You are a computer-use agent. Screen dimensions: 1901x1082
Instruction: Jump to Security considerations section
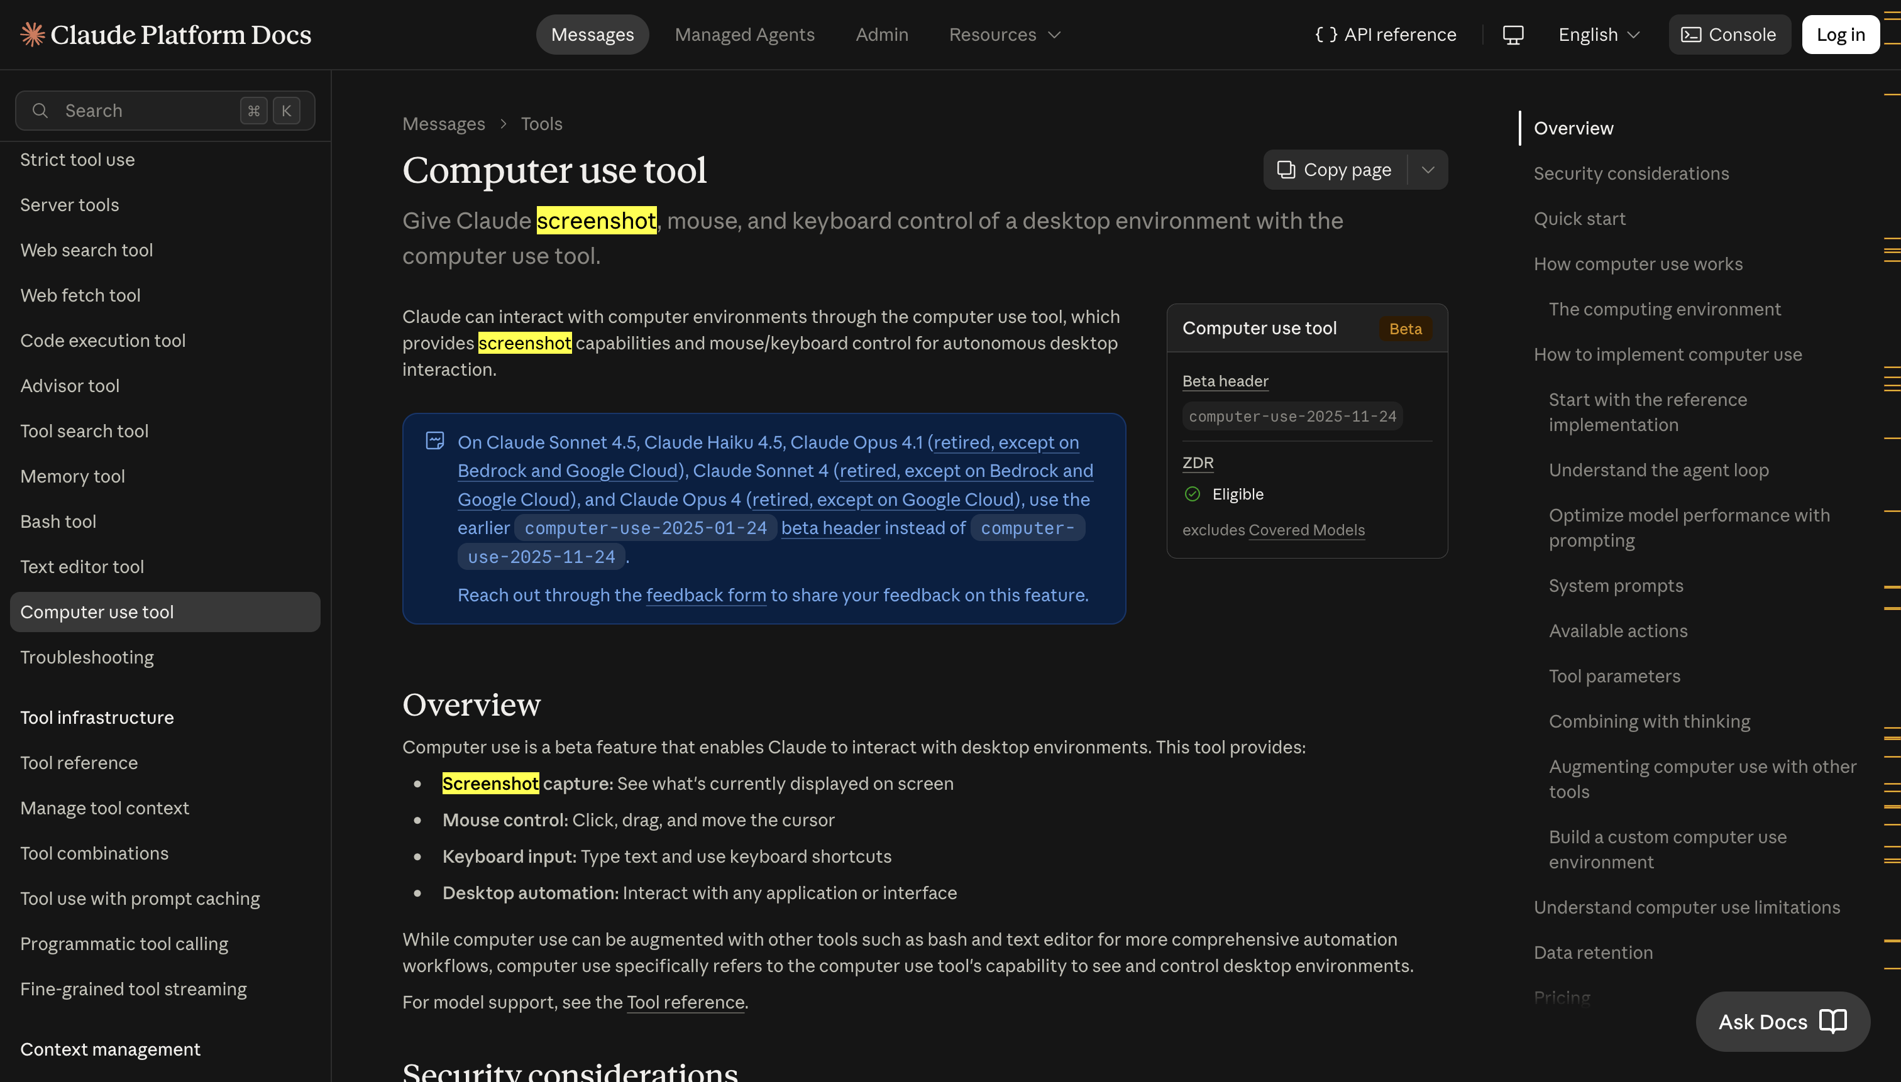click(x=1631, y=174)
